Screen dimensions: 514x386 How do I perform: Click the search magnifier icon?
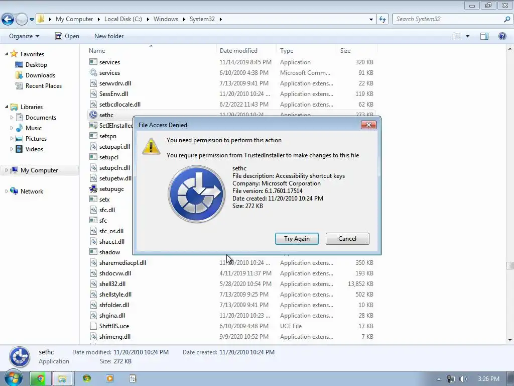pos(507,20)
